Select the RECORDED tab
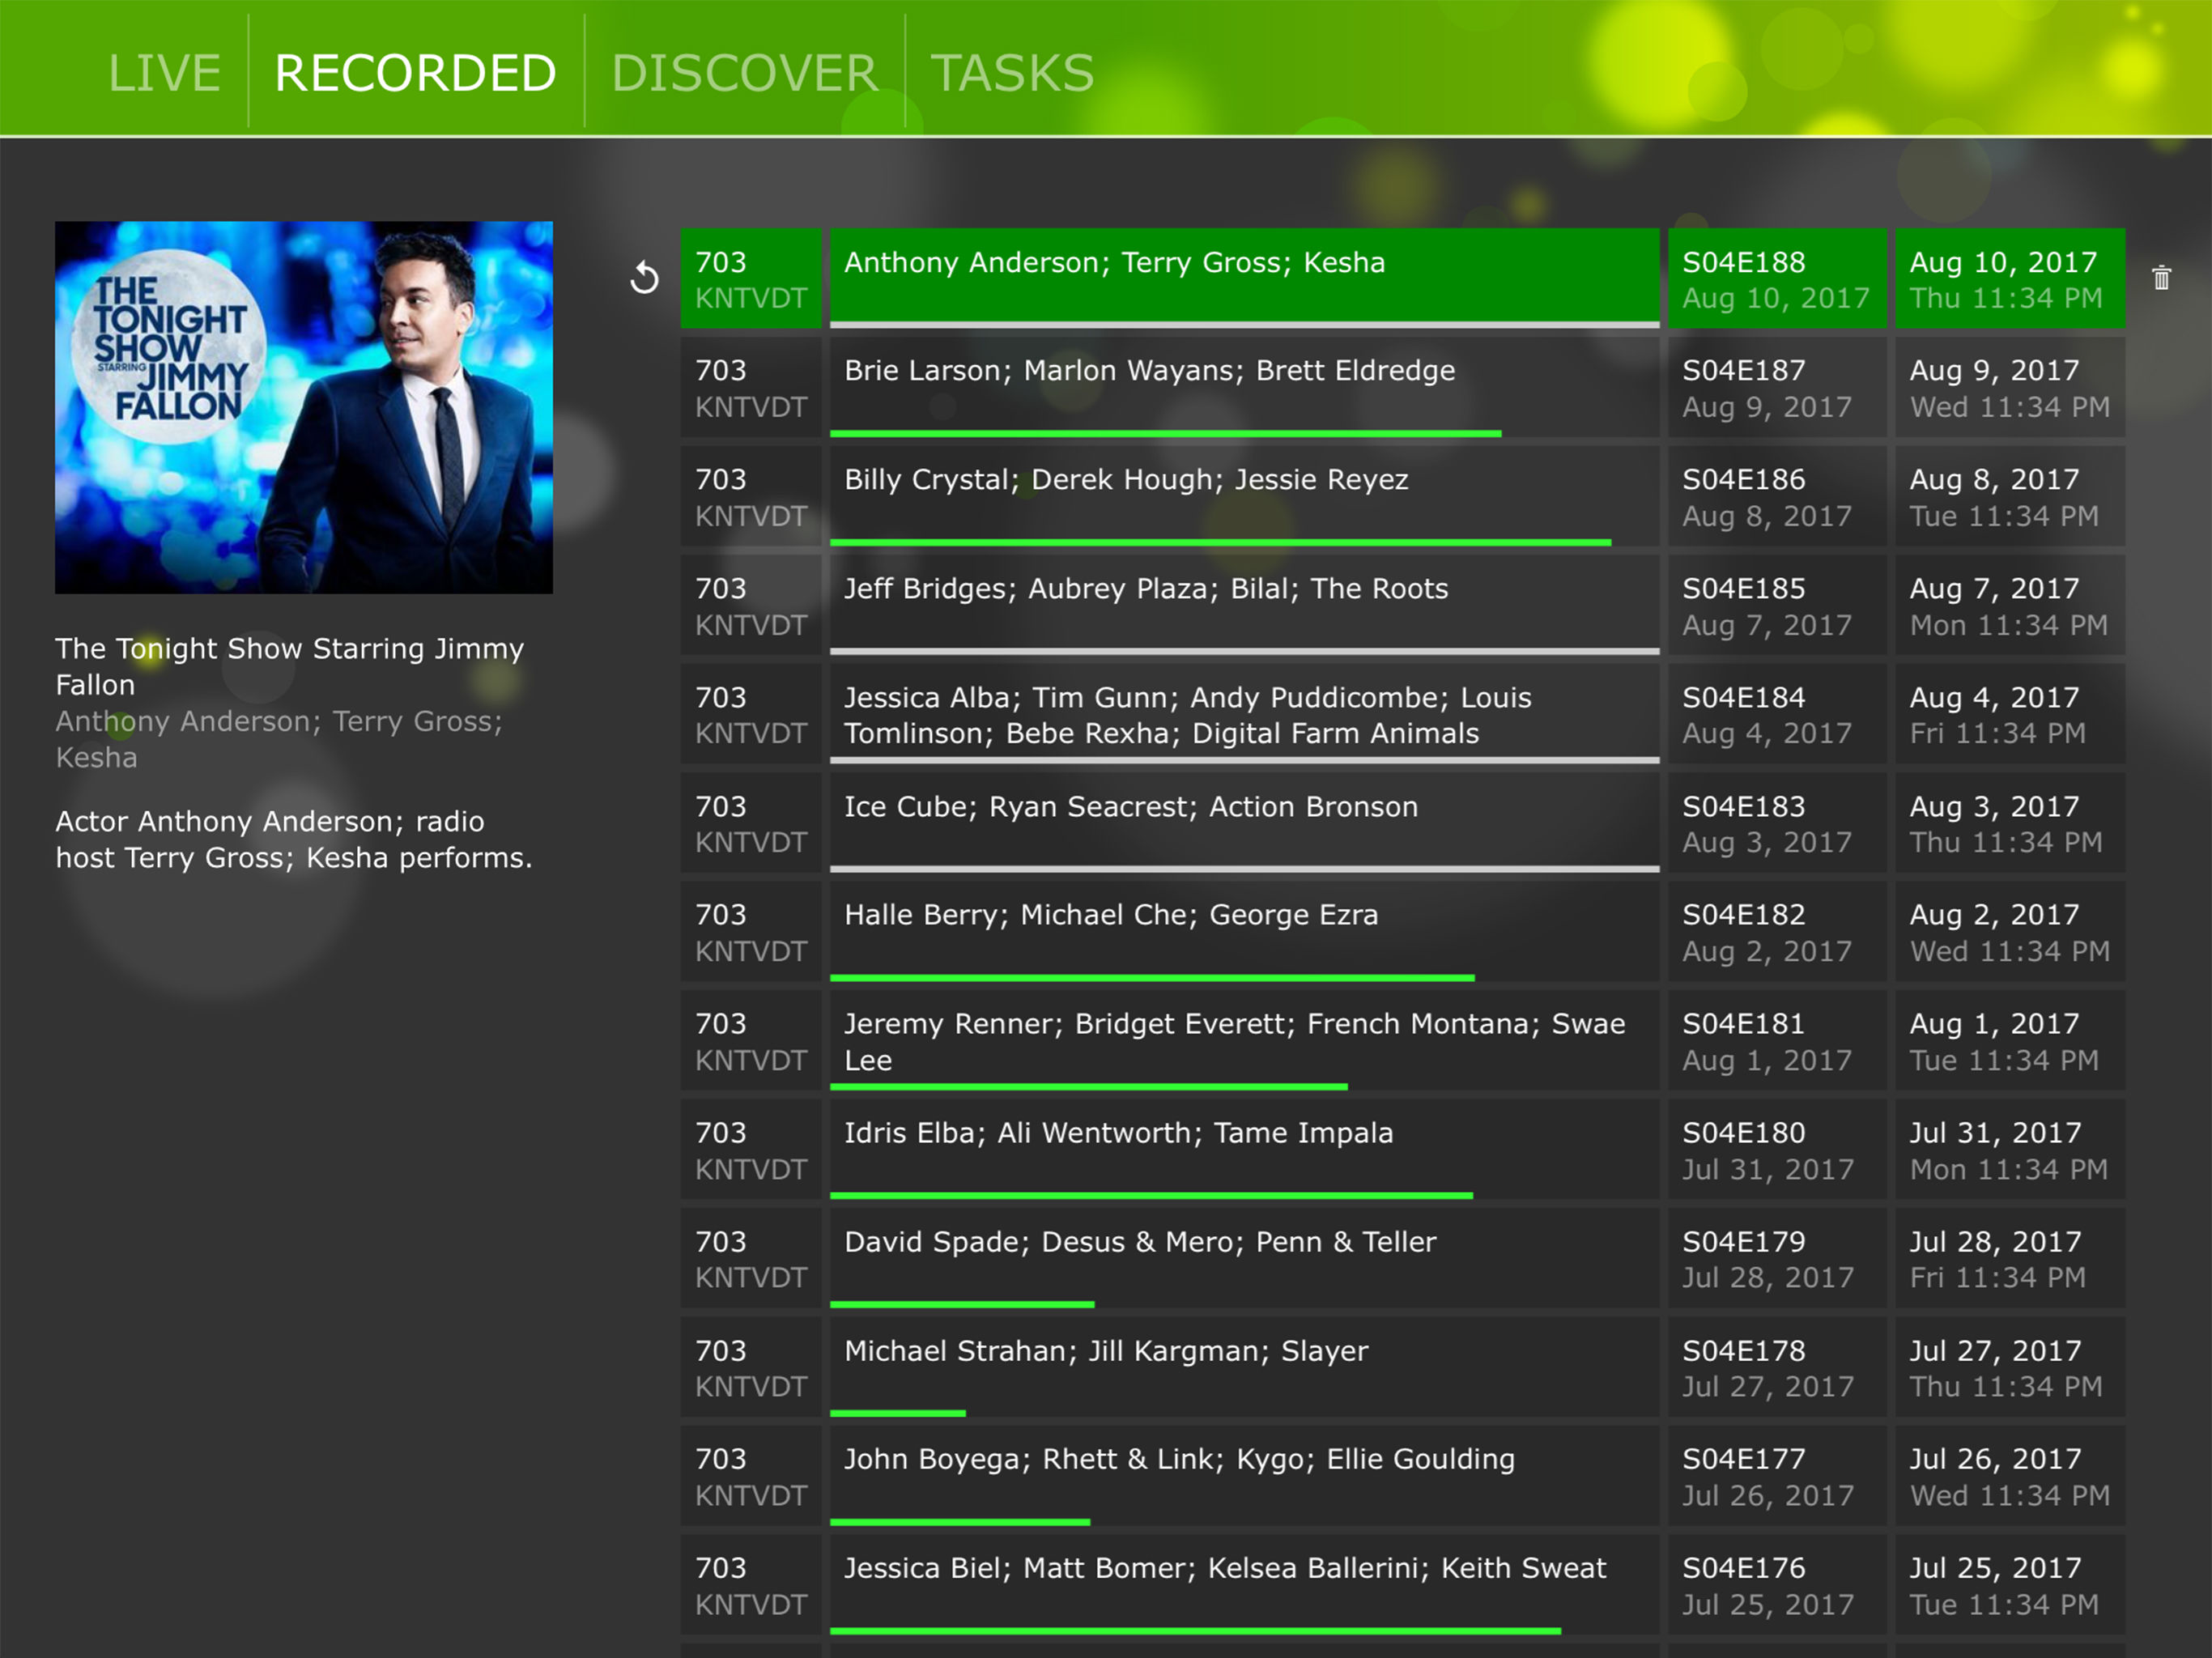The height and width of the screenshot is (1658, 2212). [415, 73]
